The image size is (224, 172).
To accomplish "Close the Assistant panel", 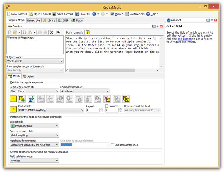I will tap(215, 20).
